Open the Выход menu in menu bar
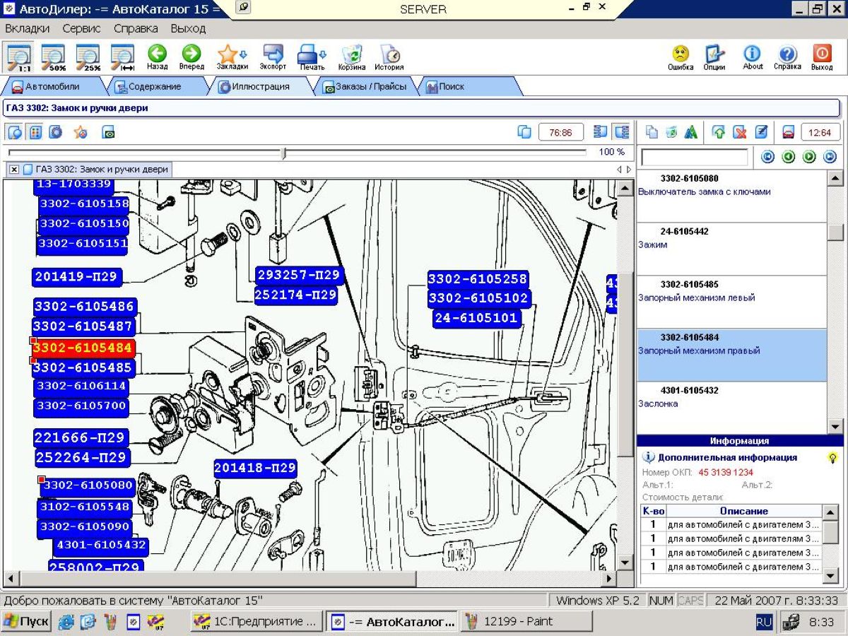The width and height of the screenshot is (848, 636). pyautogui.click(x=188, y=28)
